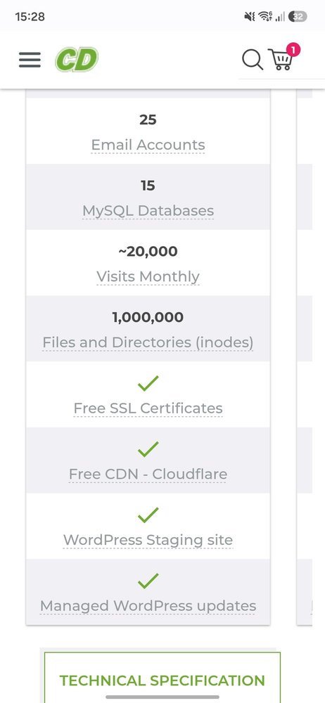This screenshot has width=325, height=703.
Task: Tap the WordPress Staging site label
Action: [148, 540]
